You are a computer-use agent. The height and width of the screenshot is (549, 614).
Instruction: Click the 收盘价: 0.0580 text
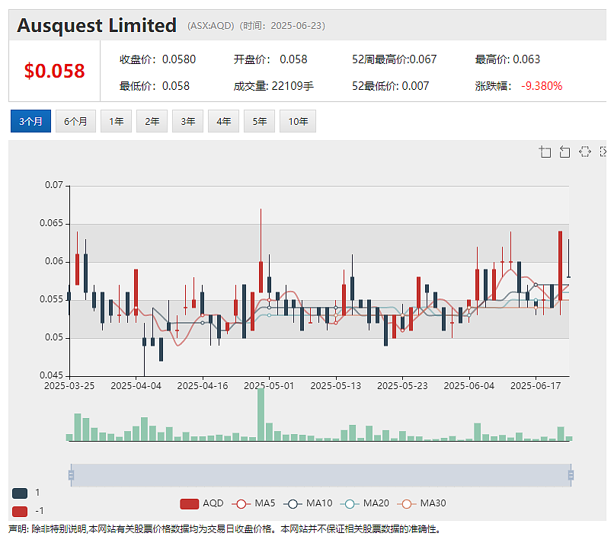click(x=158, y=59)
